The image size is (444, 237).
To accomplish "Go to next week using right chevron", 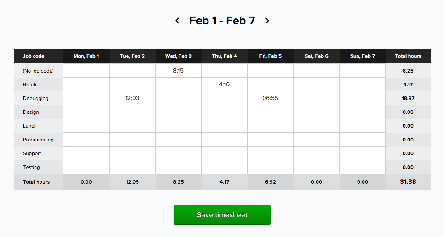I will pyautogui.click(x=267, y=21).
